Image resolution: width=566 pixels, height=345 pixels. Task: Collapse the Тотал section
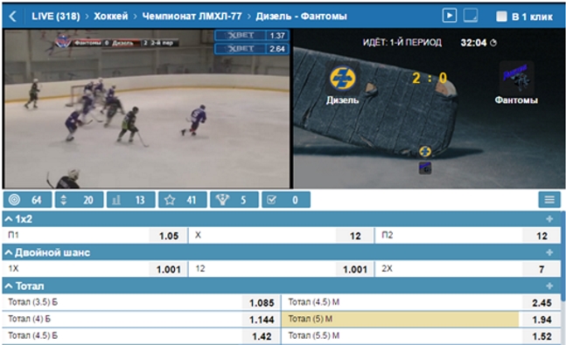(8, 286)
